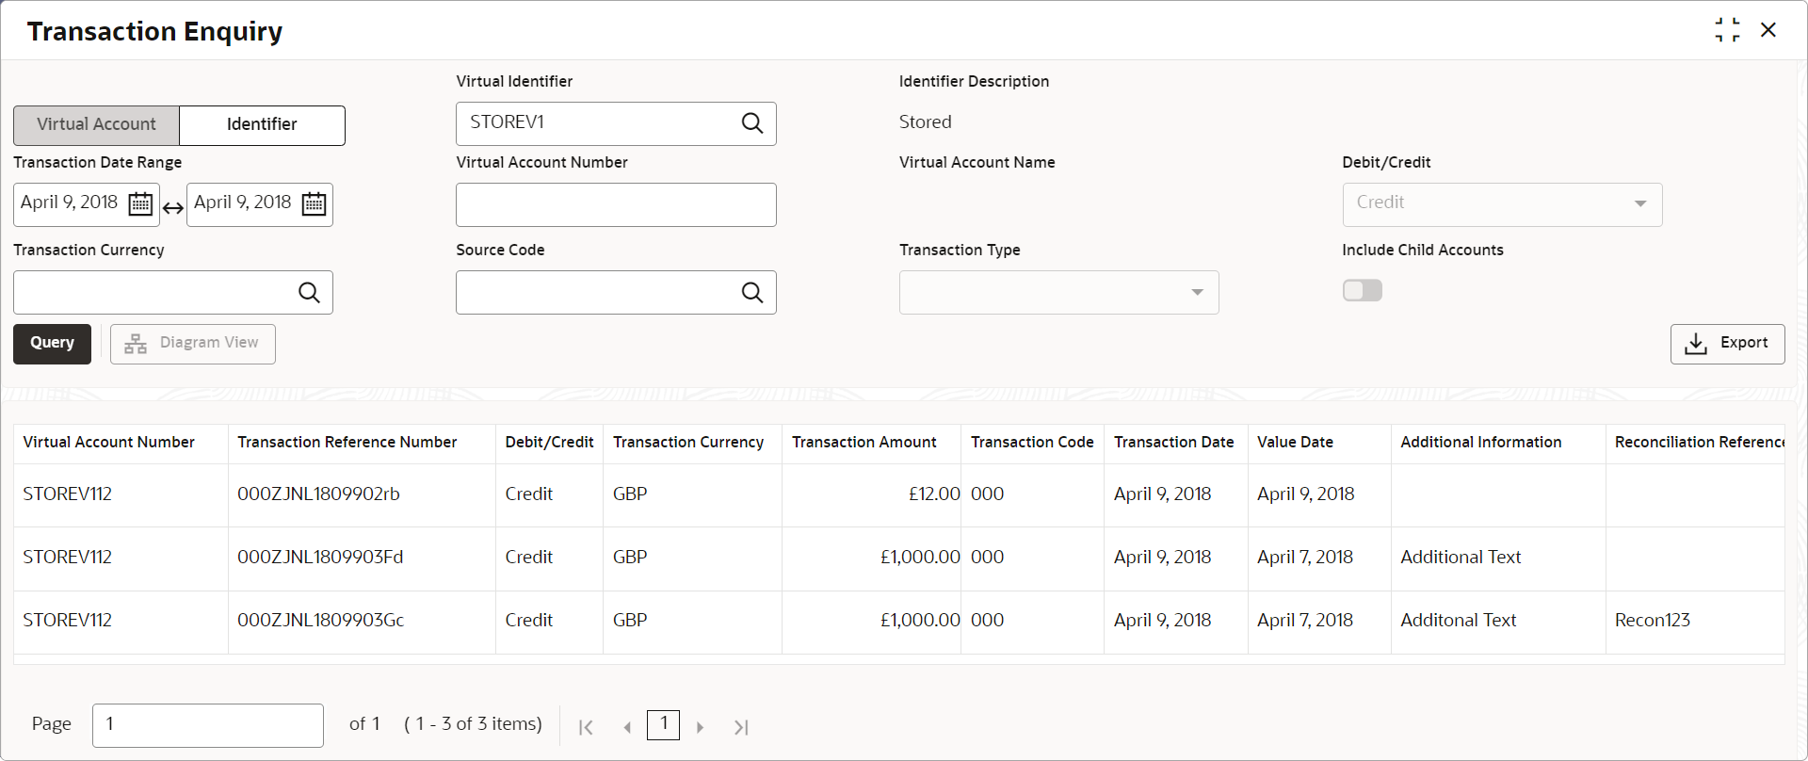
Task: Export the transaction results
Action: 1727,343
